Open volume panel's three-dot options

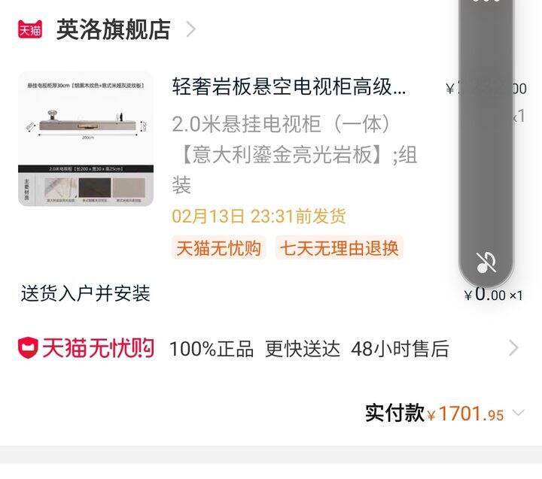(486, 1)
